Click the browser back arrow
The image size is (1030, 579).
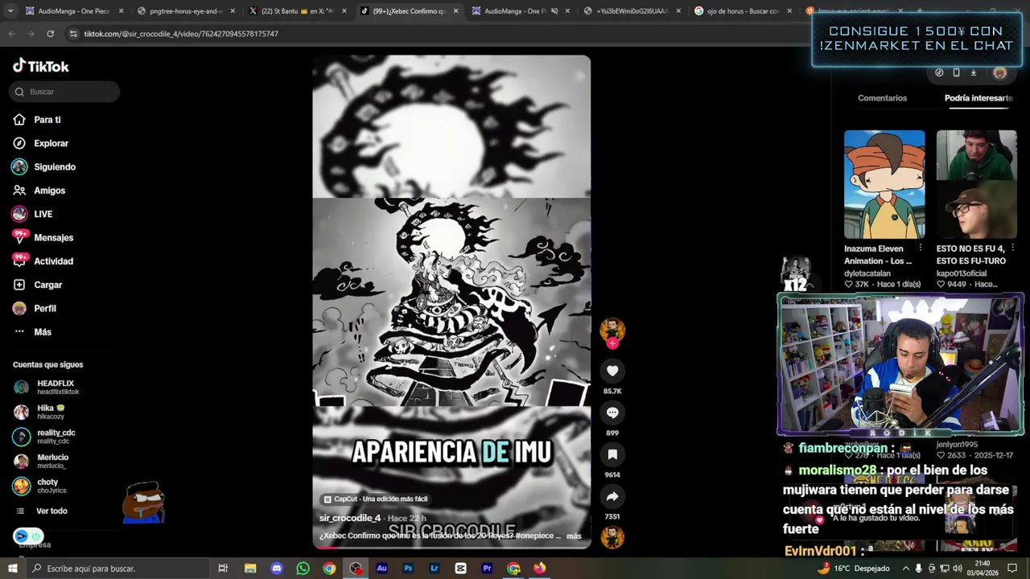(x=11, y=34)
